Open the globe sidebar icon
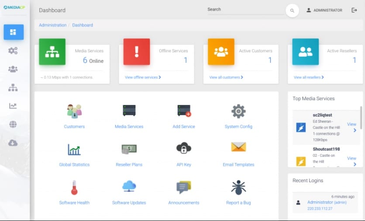This screenshot has width=365, height=221. pos(13,124)
